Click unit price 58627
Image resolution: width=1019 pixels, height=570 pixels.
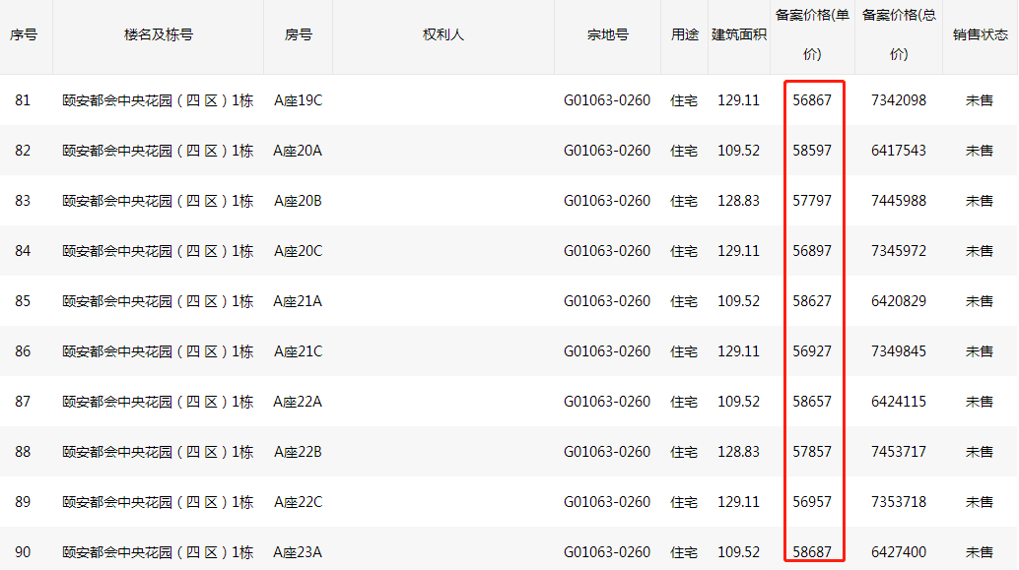(x=812, y=301)
